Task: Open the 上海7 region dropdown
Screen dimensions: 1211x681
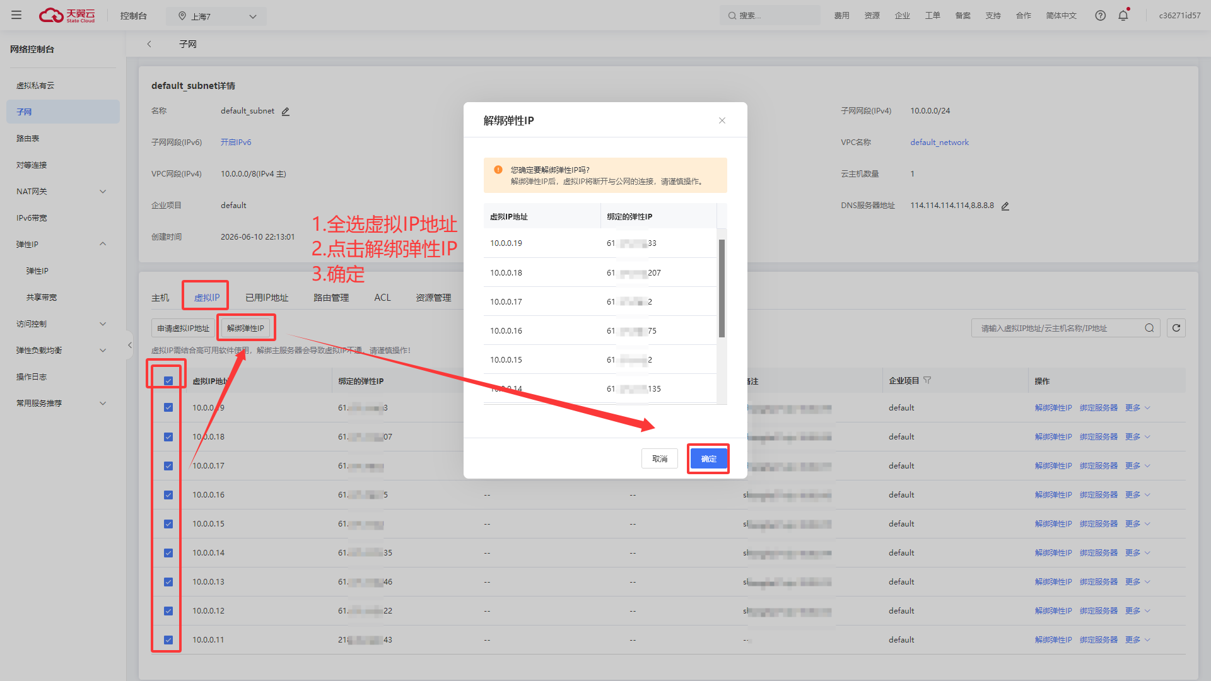Action: pos(216,16)
